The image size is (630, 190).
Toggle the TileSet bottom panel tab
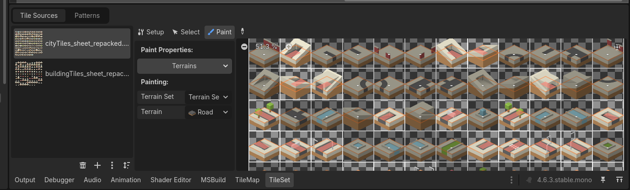coord(280,180)
